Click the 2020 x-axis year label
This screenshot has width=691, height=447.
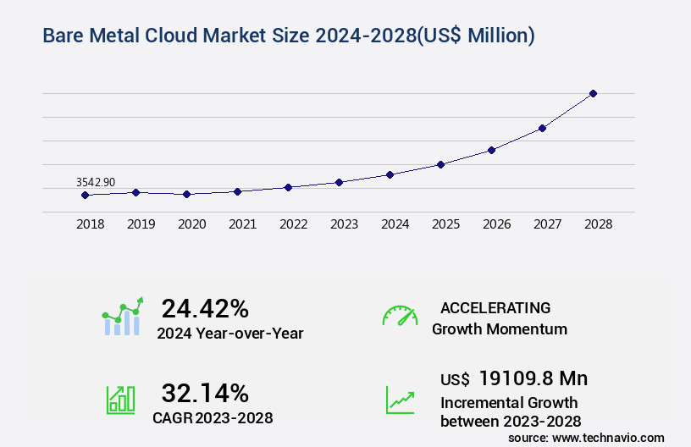(191, 224)
